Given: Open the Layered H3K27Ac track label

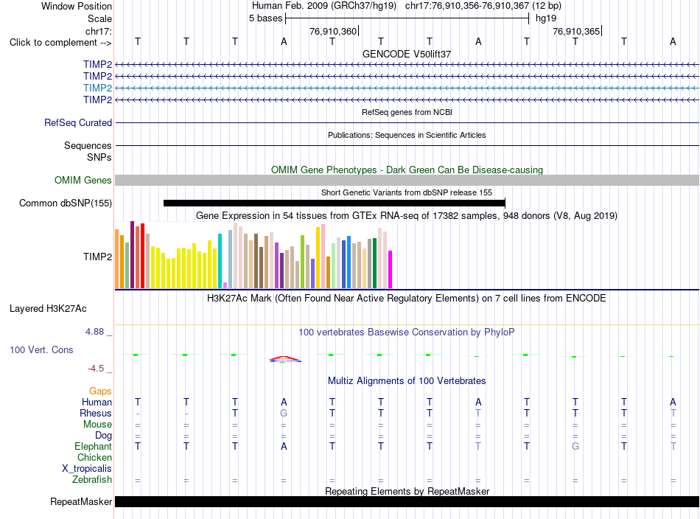Looking at the screenshot, I should [x=48, y=309].
